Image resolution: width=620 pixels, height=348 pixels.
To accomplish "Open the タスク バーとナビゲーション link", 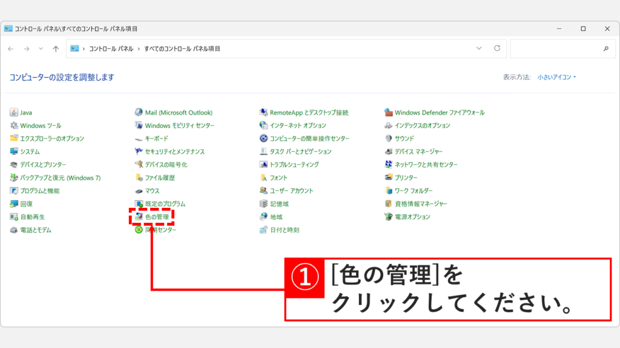I will click(x=300, y=152).
